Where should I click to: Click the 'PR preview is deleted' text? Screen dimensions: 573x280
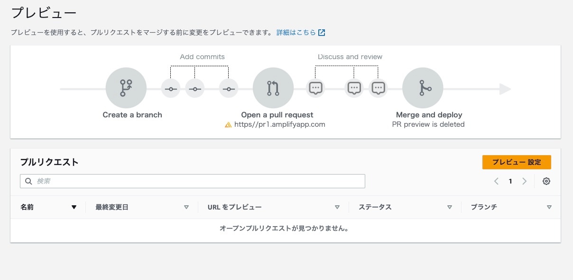click(x=428, y=124)
